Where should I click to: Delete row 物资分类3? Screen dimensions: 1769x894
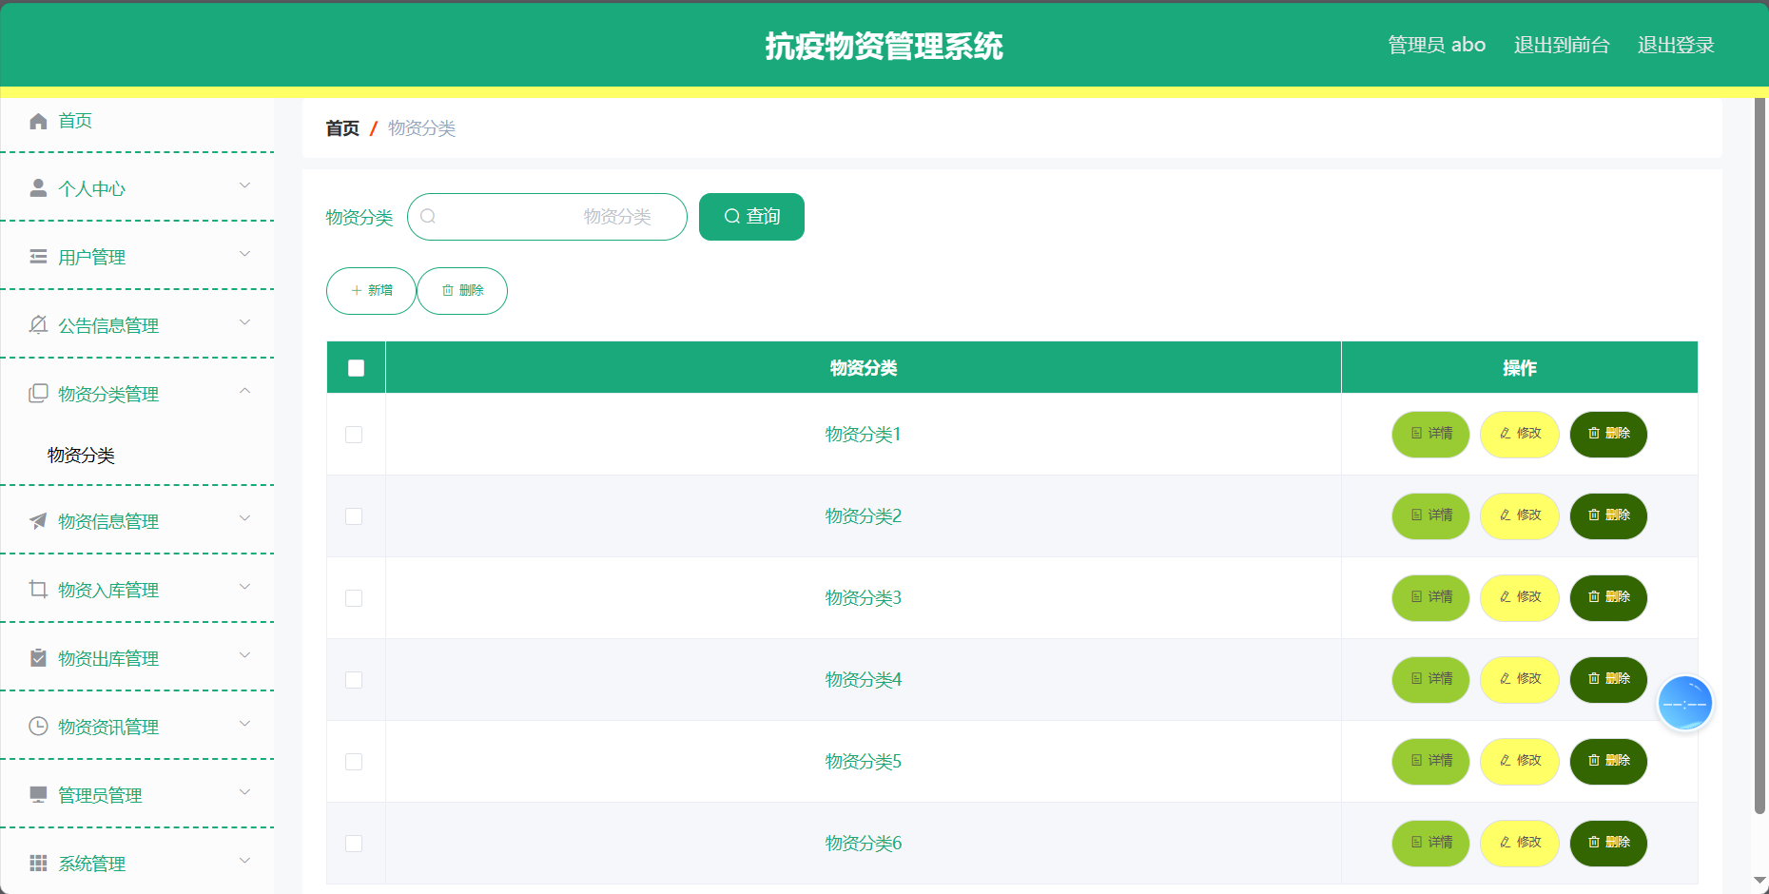tap(1608, 597)
